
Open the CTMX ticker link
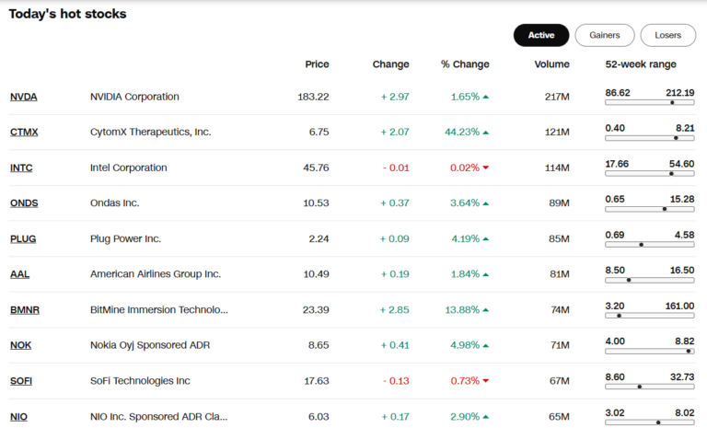pos(24,133)
